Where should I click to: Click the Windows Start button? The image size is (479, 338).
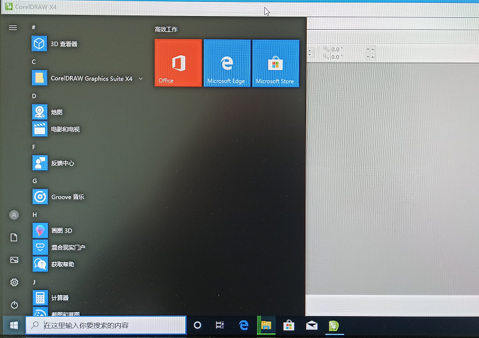click(14, 325)
